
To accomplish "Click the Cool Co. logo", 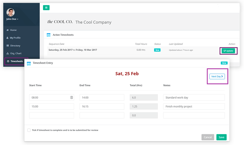I will (x=60, y=22).
